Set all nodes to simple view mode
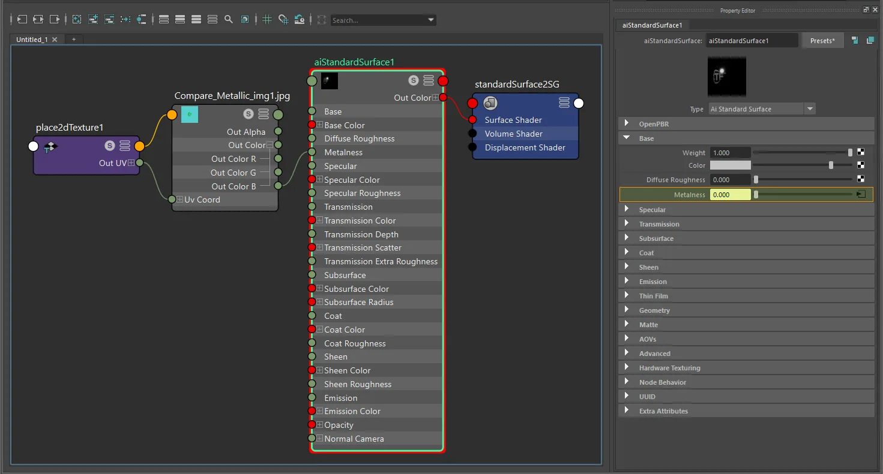The image size is (883, 474). click(164, 20)
